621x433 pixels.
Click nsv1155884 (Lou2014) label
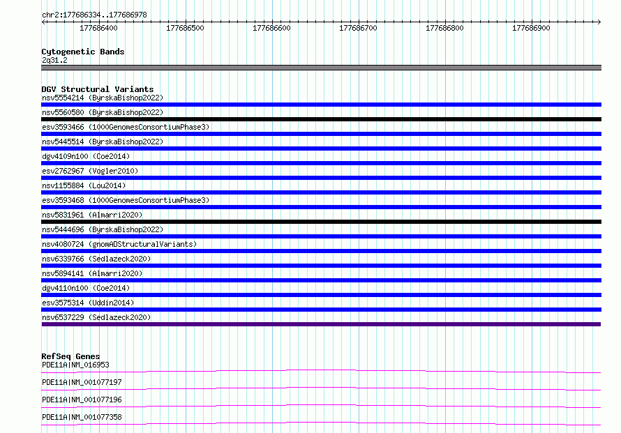pyautogui.click(x=84, y=185)
